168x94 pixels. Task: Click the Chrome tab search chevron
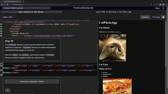(x=154, y=1)
